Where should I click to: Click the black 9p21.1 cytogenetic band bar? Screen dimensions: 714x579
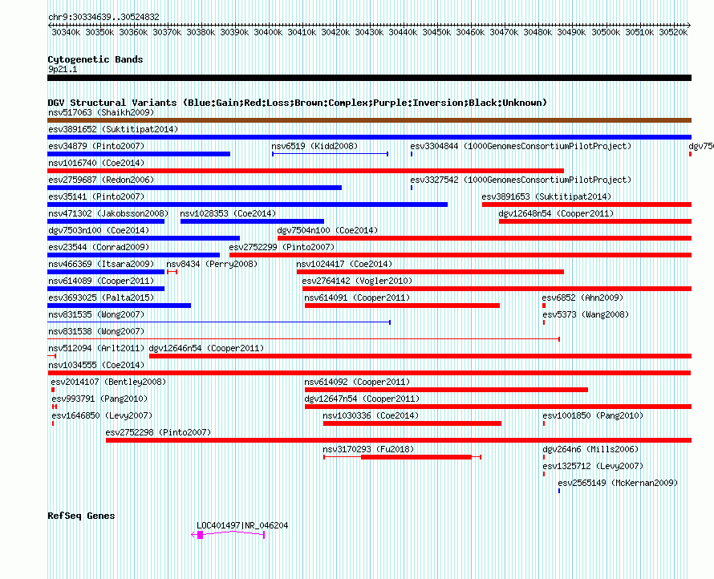369,78
